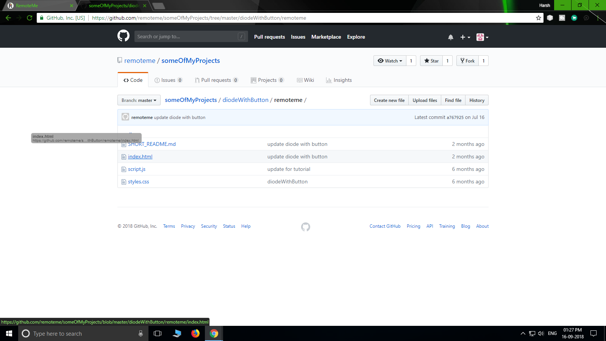Open the Status footer link
This screenshot has height=341, width=606.
[x=229, y=226]
